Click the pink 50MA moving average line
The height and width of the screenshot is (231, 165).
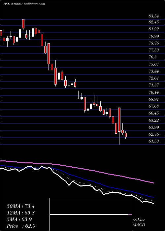[x=77, y=168]
